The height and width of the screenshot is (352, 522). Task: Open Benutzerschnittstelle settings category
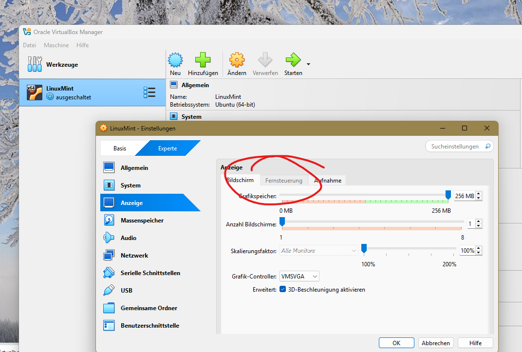[150, 325]
